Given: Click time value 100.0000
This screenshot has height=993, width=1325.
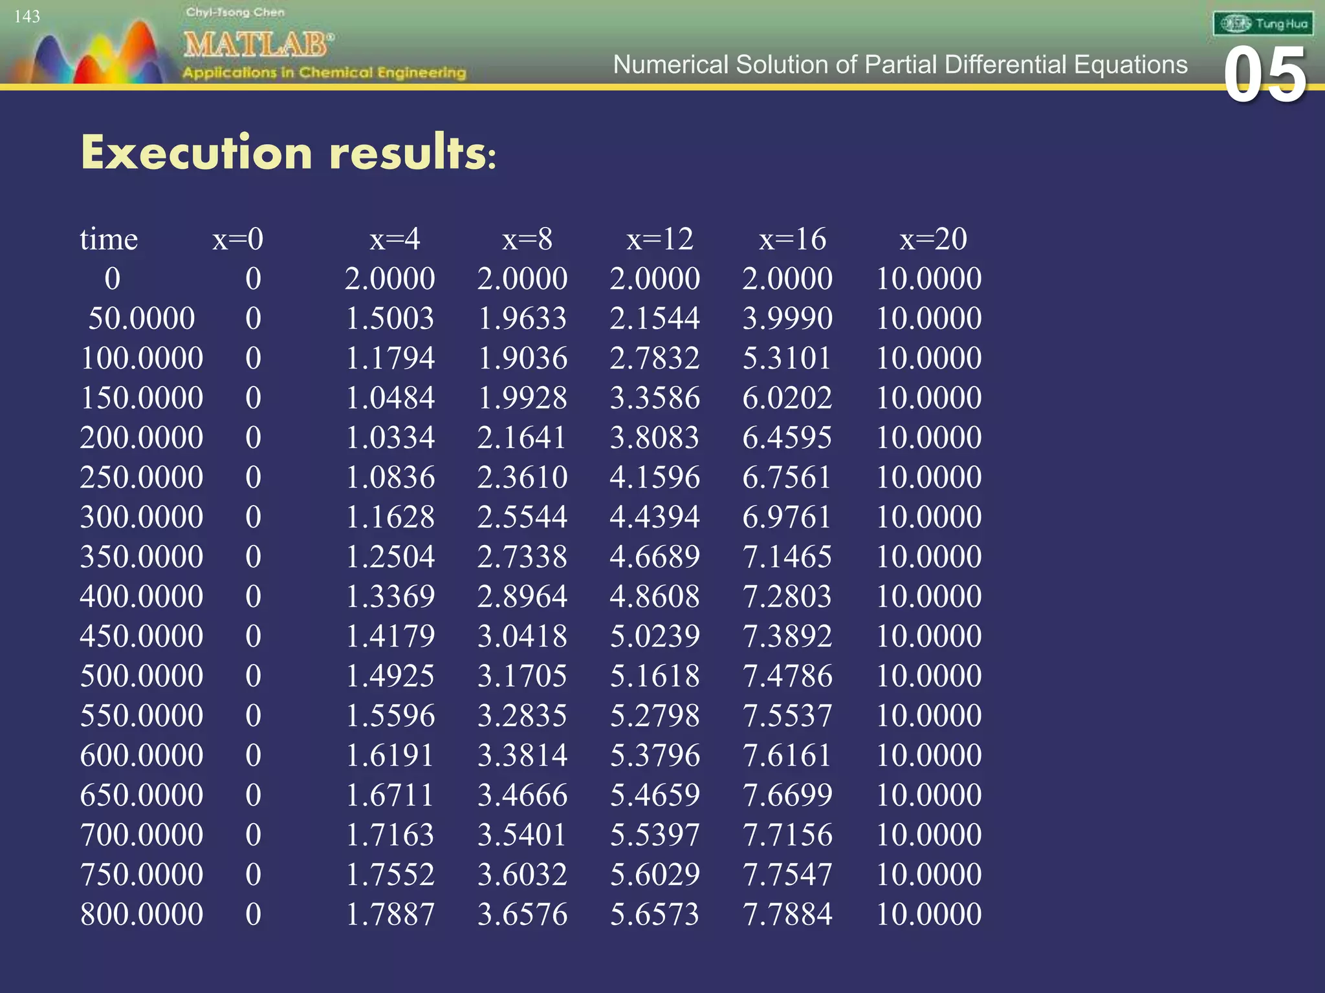Looking at the screenshot, I should [142, 358].
